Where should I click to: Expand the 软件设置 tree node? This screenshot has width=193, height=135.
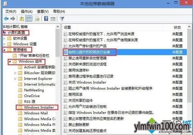pyautogui.click(x=5, y=39)
